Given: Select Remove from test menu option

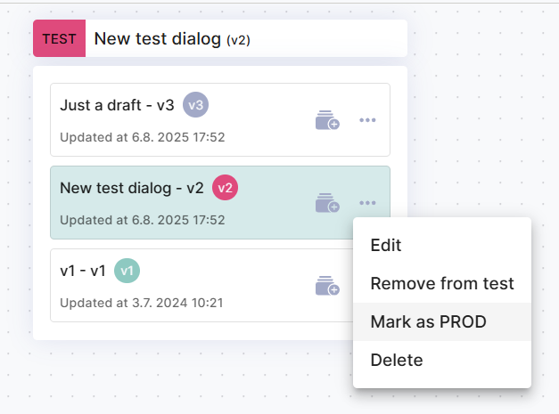Looking at the screenshot, I should point(442,284).
